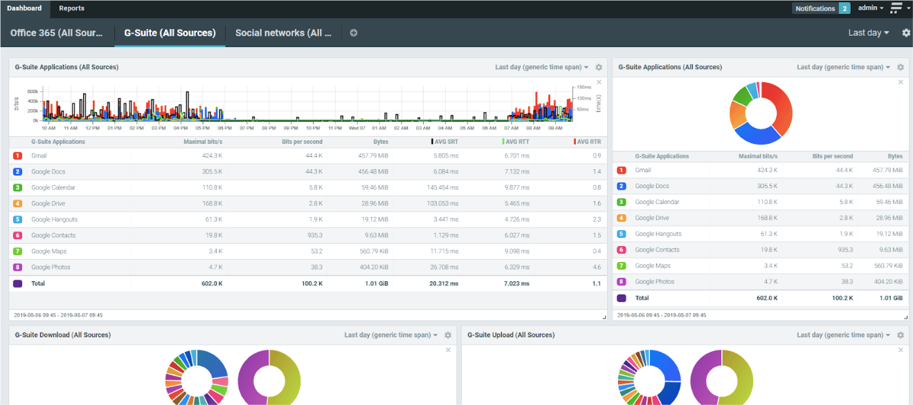This screenshot has width=913, height=405.
Task: Open the global Last day time range dropdown
Action: 868,33
